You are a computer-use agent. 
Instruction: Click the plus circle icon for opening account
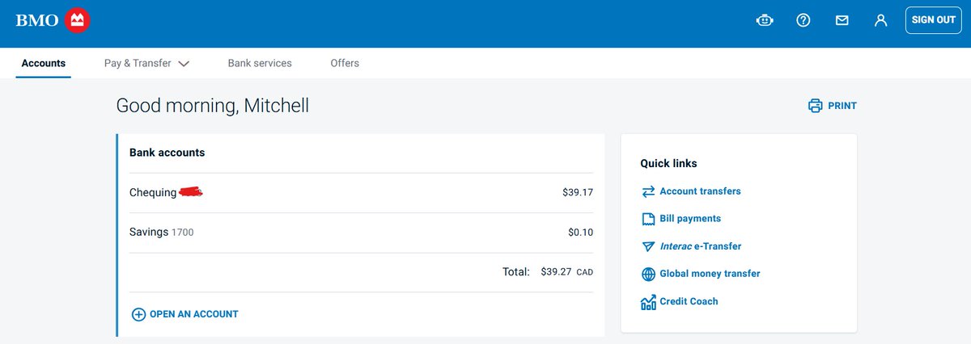(x=138, y=314)
